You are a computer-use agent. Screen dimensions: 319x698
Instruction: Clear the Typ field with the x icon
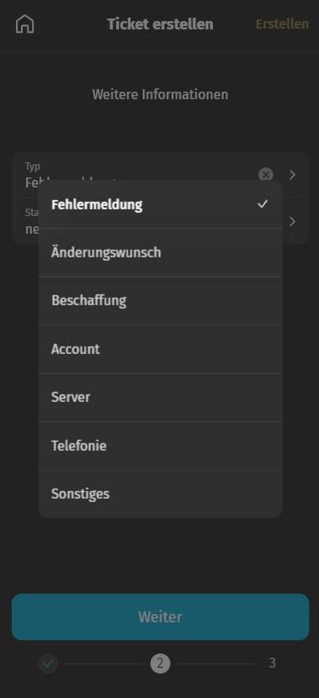pyautogui.click(x=265, y=175)
